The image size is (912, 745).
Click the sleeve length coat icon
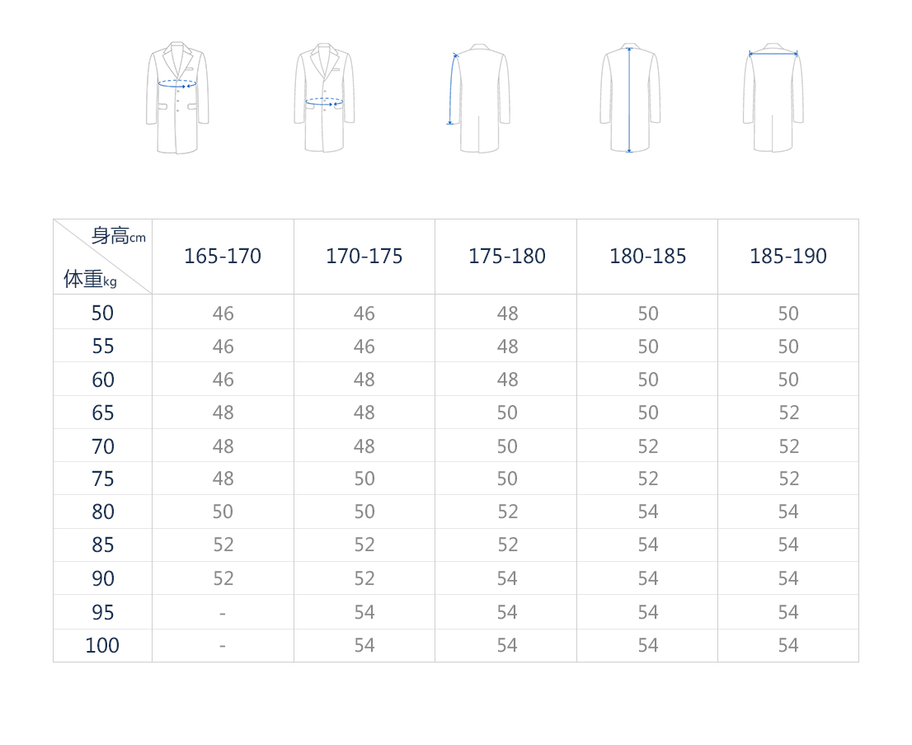click(x=479, y=98)
